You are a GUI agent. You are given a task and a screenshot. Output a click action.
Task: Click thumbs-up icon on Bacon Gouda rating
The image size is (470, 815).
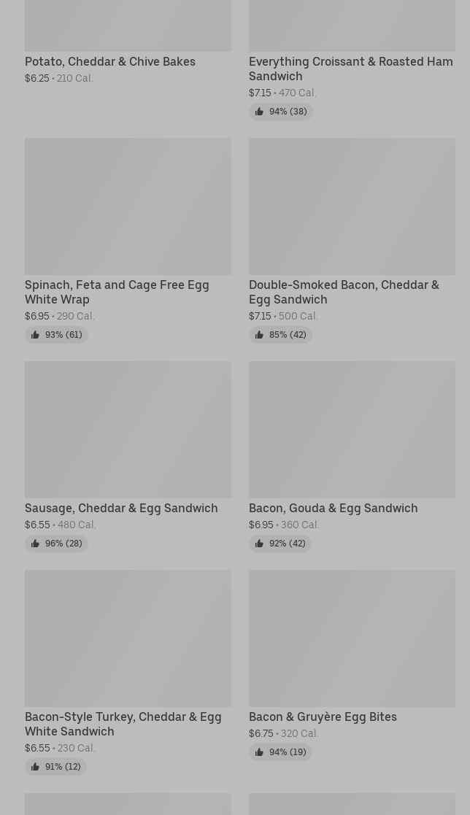(x=259, y=544)
